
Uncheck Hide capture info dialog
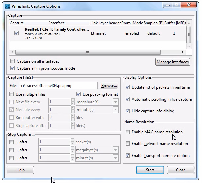[128, 111]
